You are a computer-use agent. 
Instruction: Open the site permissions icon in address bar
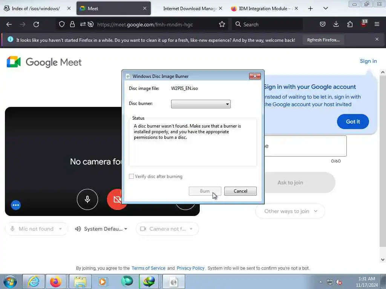83,24
